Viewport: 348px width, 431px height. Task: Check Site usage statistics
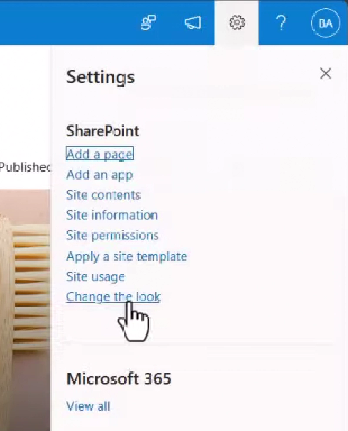pos(95,277)
